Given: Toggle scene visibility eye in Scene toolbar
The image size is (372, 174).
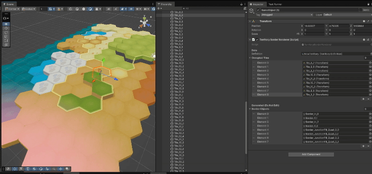Looking at the screenshot, I should click(131, 9).
